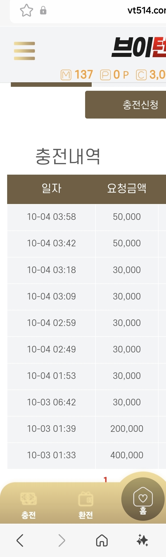Go back with browser back arrow
The height and width of the screenshot is (557, 166).
point(20,540)
